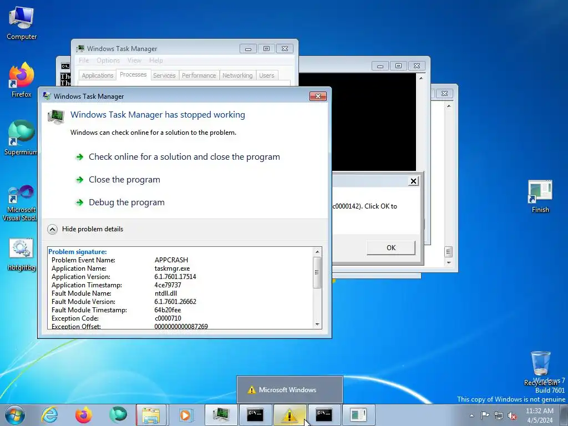Viewport: 568px width, 426px height.
Task: Switch to second command prompt taskbar button
Action: click(x=324, y=415)
